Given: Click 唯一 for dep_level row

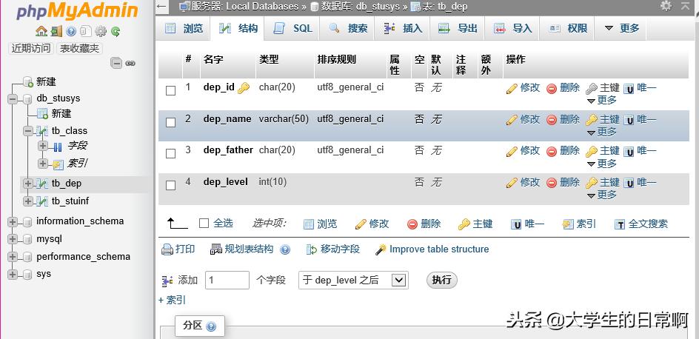Looking at the screenshot, I should (x=641, y=182).
